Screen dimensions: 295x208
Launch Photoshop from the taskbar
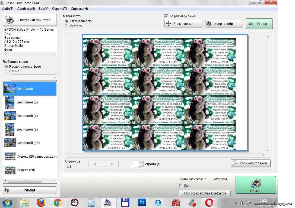click(x=142, y=202)
